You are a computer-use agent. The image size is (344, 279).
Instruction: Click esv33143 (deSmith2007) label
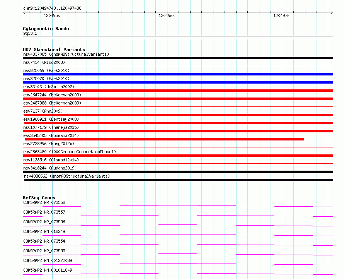(49, 87)
